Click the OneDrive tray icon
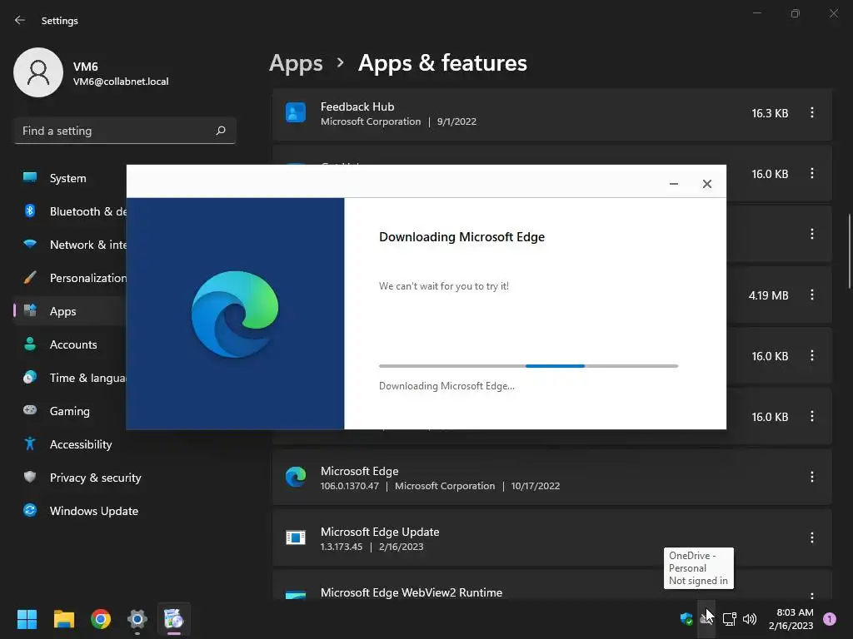 (706, 618)
